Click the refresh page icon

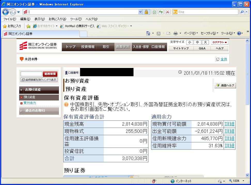coord(161,12)
